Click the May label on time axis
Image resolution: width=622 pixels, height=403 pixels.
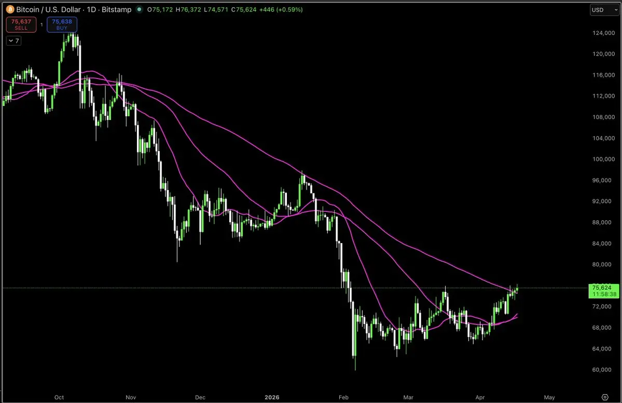[x=549, y=397]
